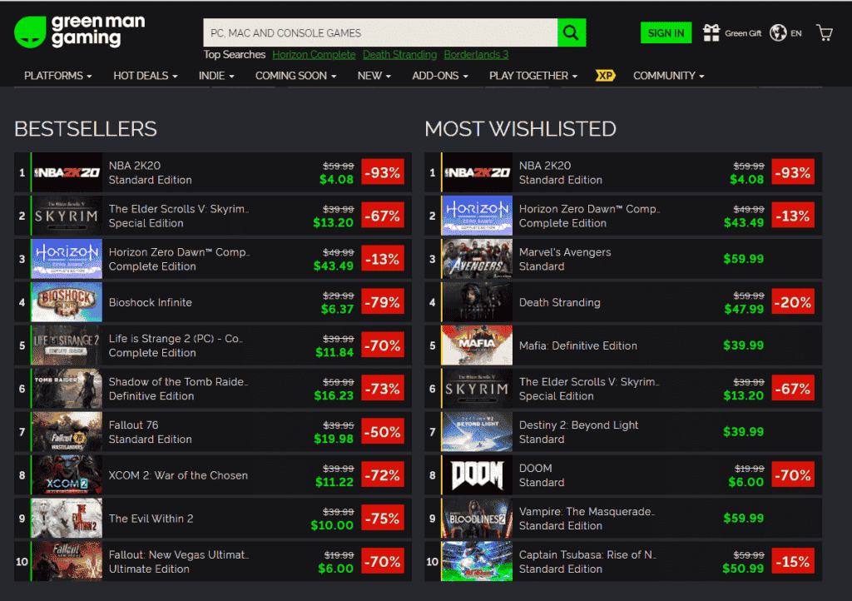This screenshot has height=601, width=852.
Task: Click the globe language icon next to EN
Action: pyautogui.click(x=777, y=32)
